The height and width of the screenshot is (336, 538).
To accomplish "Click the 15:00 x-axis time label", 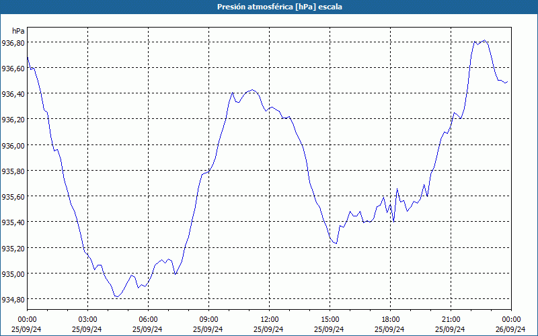I will (x=330, y=320).
